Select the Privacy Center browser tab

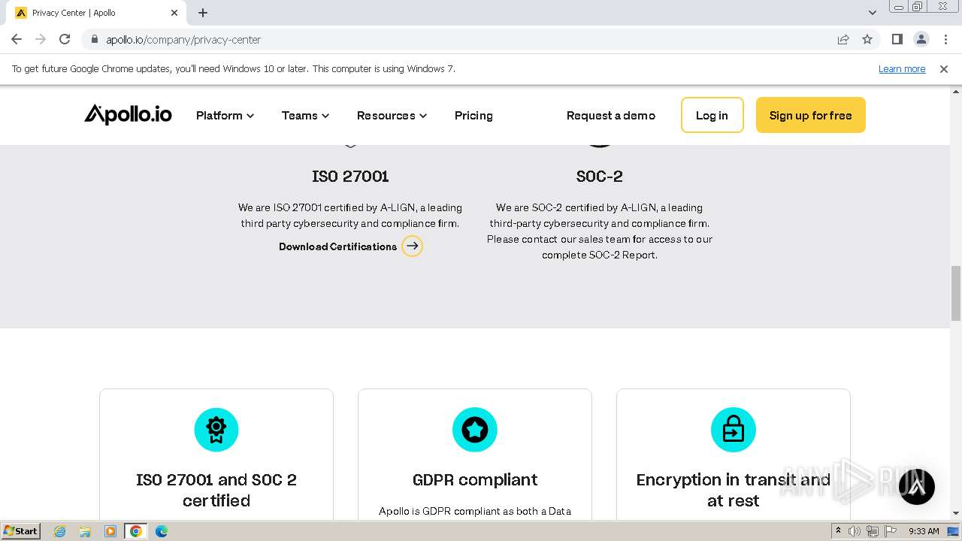coord(96,13)
